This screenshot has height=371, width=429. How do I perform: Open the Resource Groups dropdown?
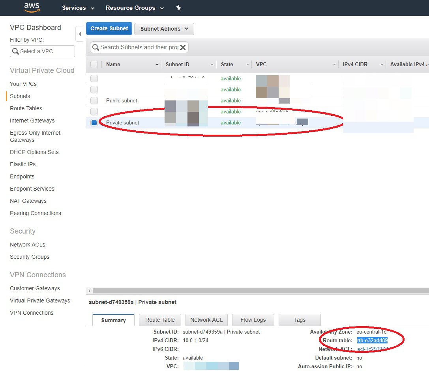[135, 7]
